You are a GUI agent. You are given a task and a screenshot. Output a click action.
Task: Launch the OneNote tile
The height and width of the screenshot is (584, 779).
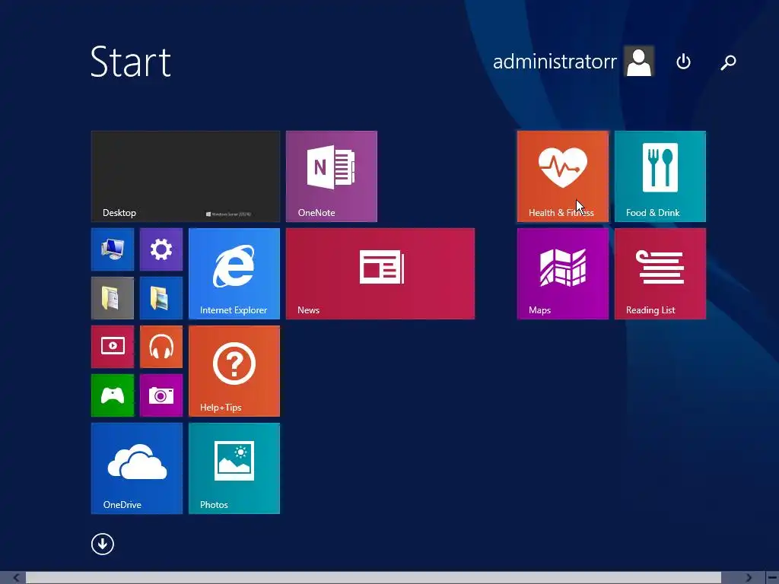[332, 176]
